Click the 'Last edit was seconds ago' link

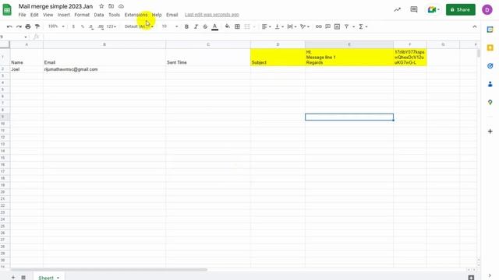click(x=211, y=15)
